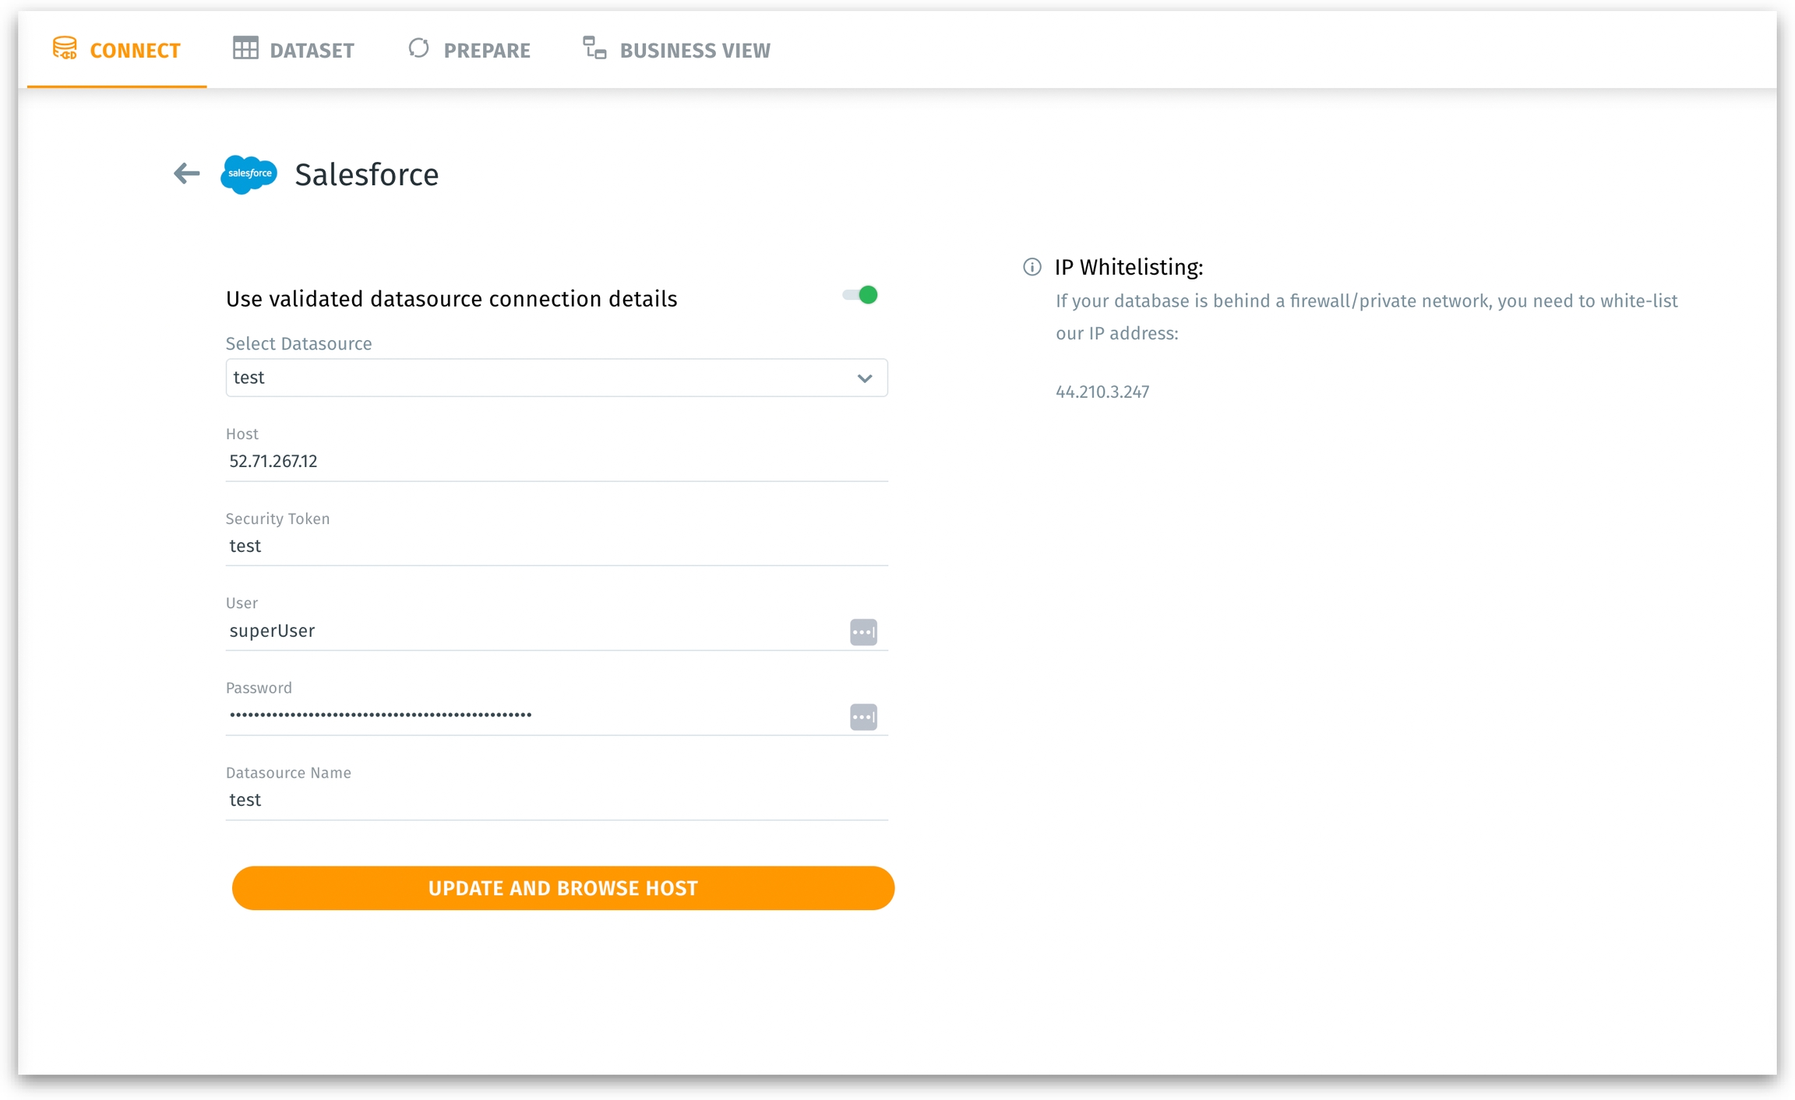Click the Connect database icon
This screenshot has width=1795, height=1100.
65,49
